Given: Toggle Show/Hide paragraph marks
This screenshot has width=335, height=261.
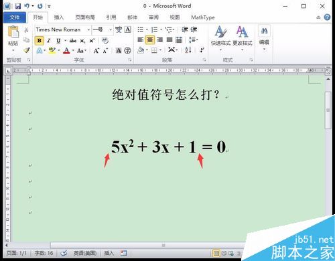Looking at the screenshot, I should (202, 50).
